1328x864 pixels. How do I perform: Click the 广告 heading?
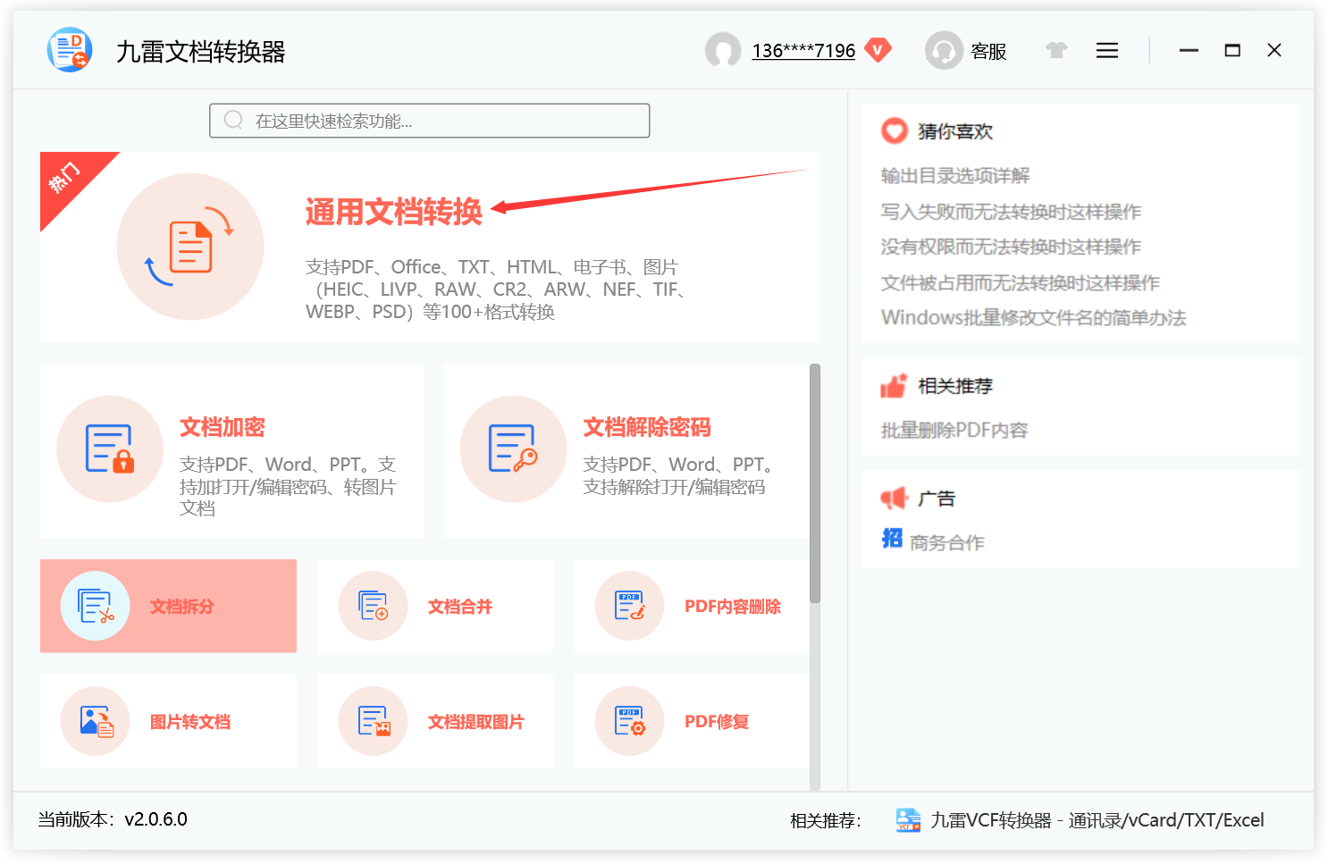coord(937,499)
